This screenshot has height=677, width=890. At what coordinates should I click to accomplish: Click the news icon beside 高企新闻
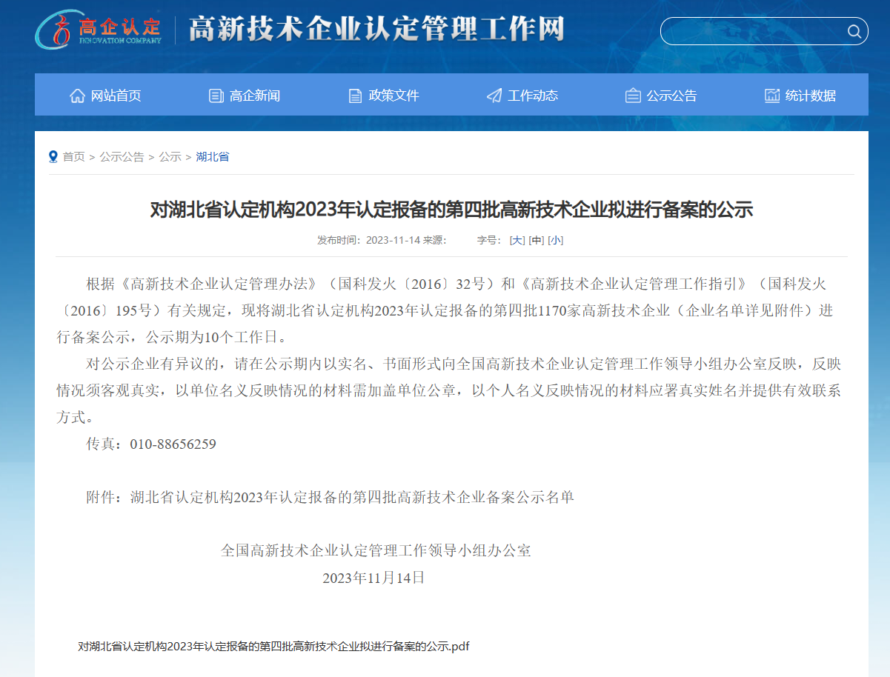click(x=216, y=96)
